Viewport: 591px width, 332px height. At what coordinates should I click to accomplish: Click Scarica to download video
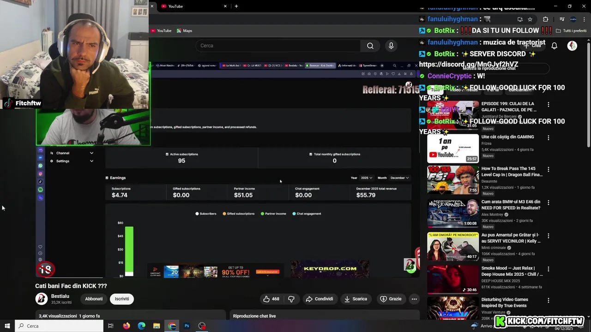pyautogui.click(x=356, y=299)
